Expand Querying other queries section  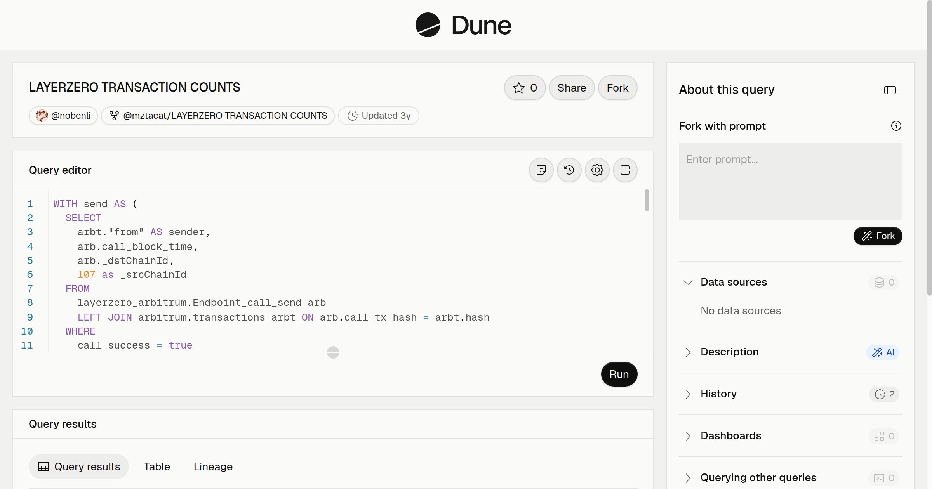coord(688,478)
